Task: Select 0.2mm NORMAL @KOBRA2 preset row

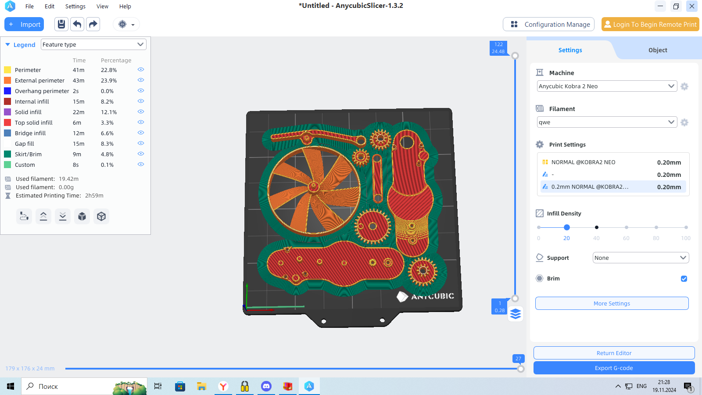Action: 613,187
